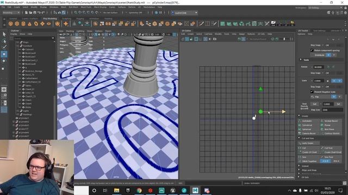Click the Rotate value field 90.0000

(318, 67)
